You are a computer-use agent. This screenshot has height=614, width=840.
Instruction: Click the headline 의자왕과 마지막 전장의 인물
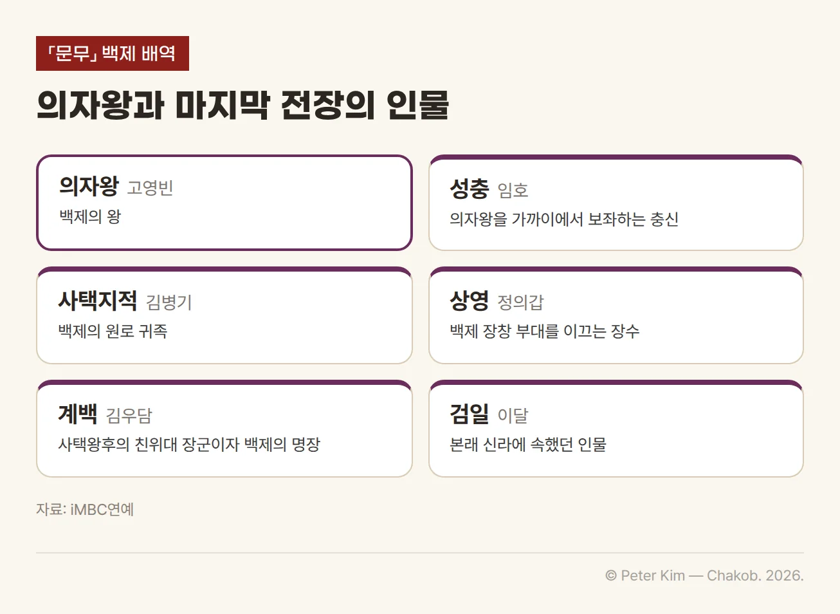[242, 105]
